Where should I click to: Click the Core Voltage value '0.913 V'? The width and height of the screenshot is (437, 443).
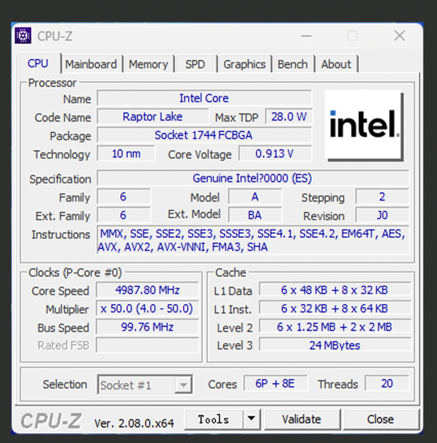[275, 153]
